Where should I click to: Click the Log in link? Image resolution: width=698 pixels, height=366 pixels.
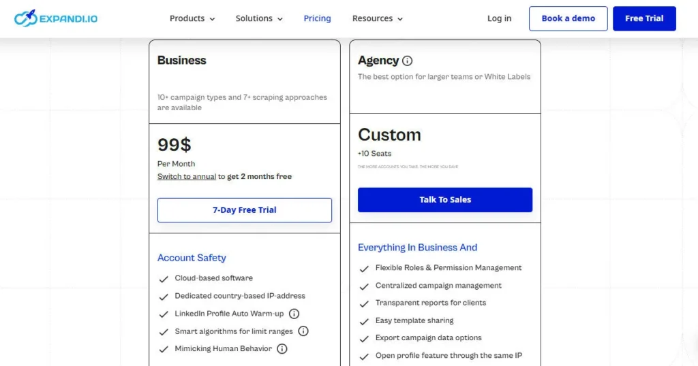coord(499,18)
